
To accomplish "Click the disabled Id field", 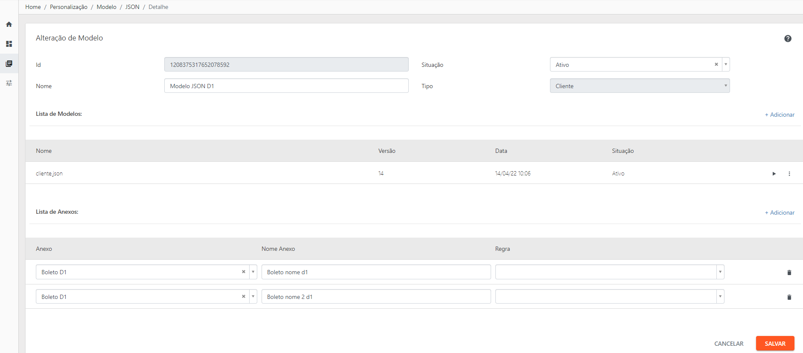I will click(286, 64).
